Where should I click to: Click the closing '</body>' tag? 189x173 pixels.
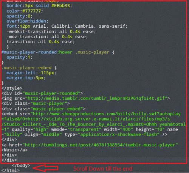(21, 165)
